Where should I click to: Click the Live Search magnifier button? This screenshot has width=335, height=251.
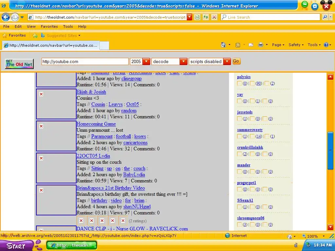point(325,17)
